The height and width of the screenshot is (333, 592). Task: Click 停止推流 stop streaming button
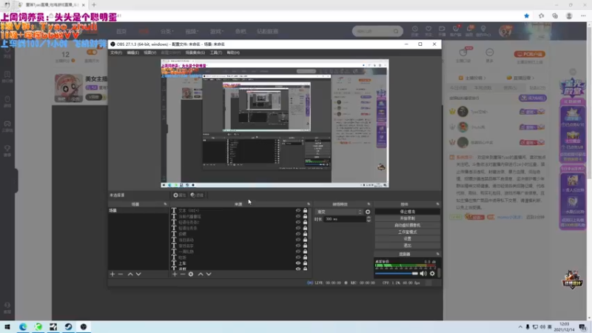[x=408, y=212]
